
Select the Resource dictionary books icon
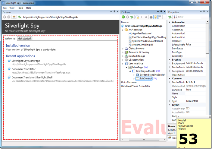pos(126,52)
